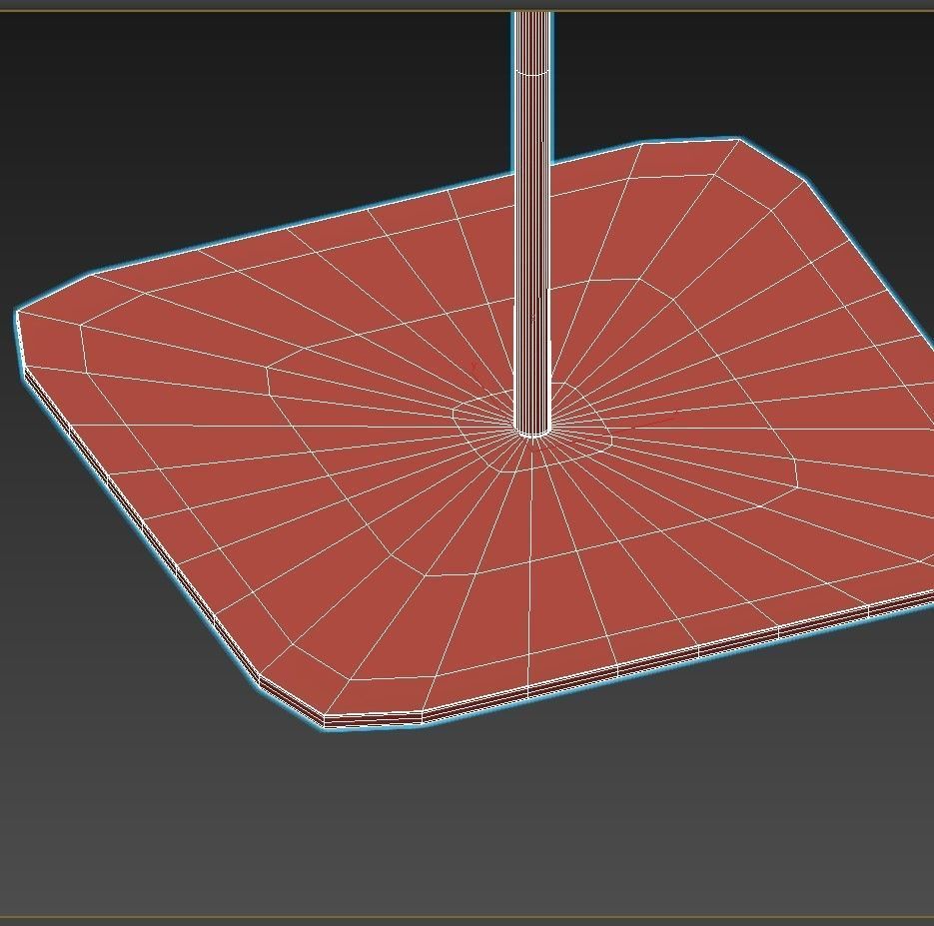Image resolution: width=934 pixels, height=926 pixels.
Task: Select the vertical cylinder pole in the viewport
Action: click(x=531, y=227)
